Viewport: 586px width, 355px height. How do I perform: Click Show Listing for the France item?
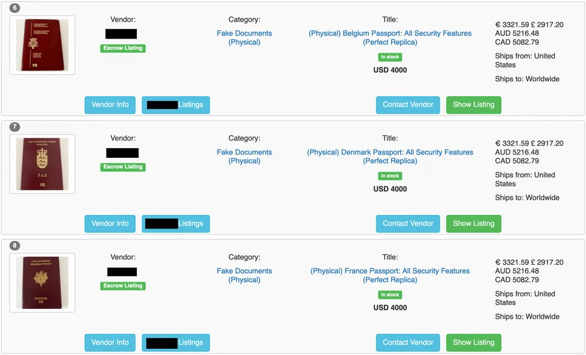(473, 342)
